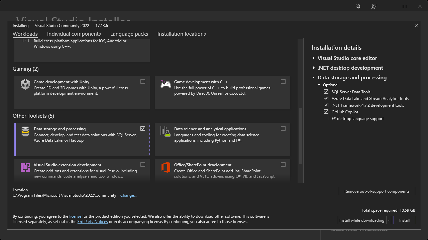Click the Change... location link
This screenshot has height=240, width=428.
coord(128,195)
